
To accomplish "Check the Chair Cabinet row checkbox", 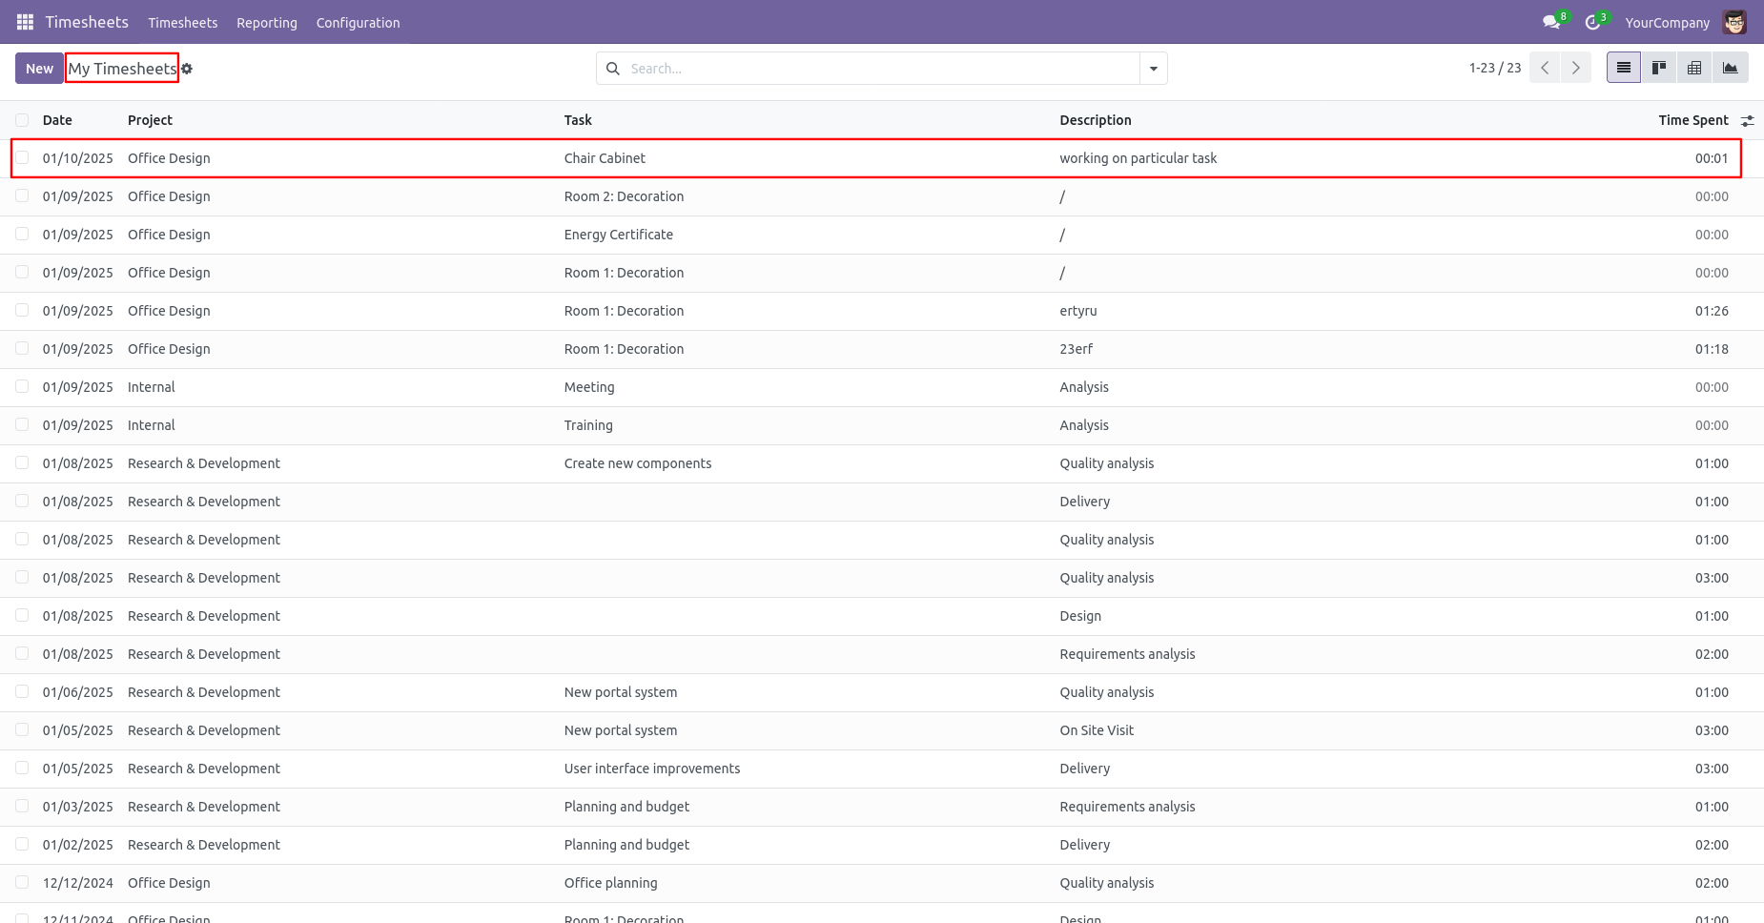I will [22, 158].
